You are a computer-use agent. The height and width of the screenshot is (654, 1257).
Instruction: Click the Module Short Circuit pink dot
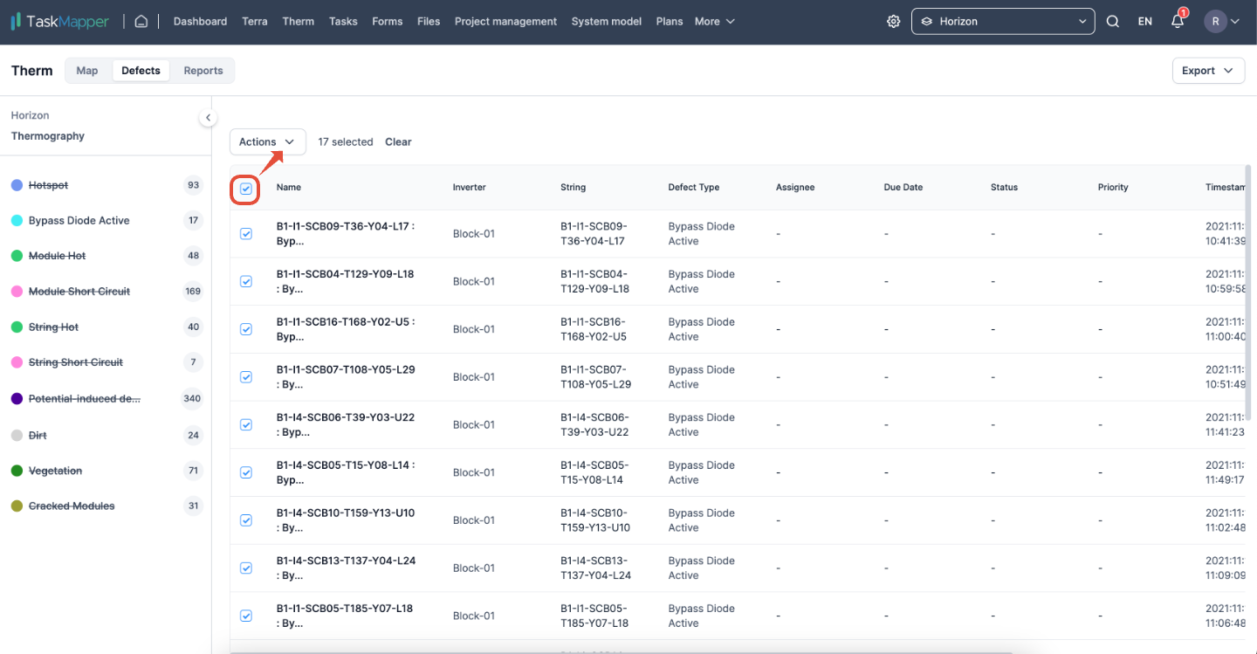click(x=17, y=292)
